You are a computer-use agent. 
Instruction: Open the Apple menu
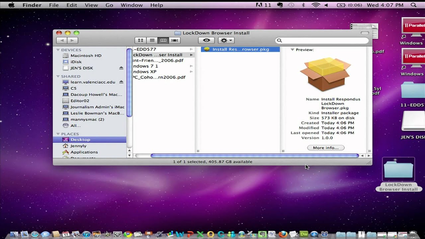(12, 5)
